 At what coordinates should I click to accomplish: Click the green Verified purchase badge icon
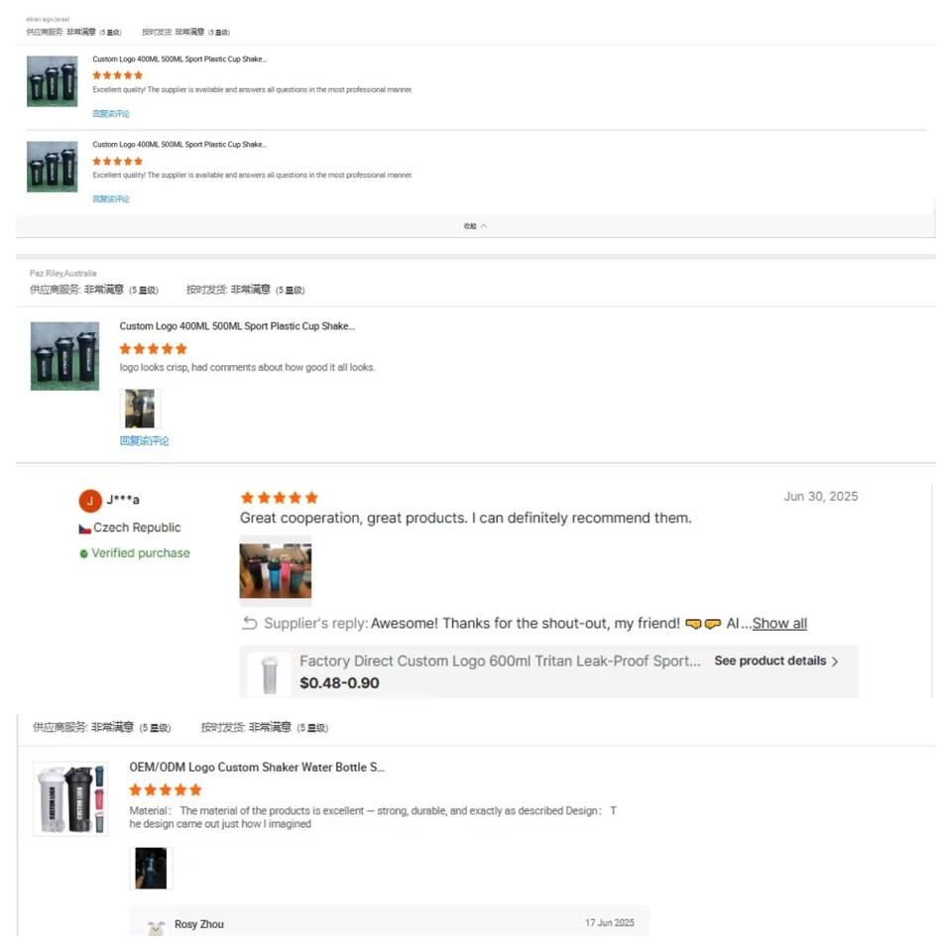coord(83,553)
